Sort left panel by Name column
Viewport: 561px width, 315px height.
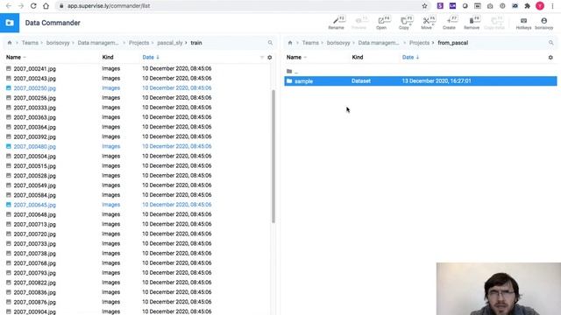[x=16, y=57]
